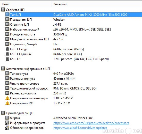
Task: Click the warning voltage icon for Напряжение питания ядра
Action: (x=7, y=98)
